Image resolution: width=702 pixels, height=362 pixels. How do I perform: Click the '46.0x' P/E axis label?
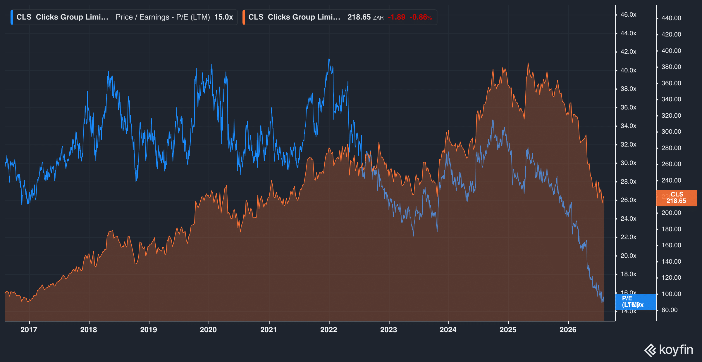click(x=629, y=15)
